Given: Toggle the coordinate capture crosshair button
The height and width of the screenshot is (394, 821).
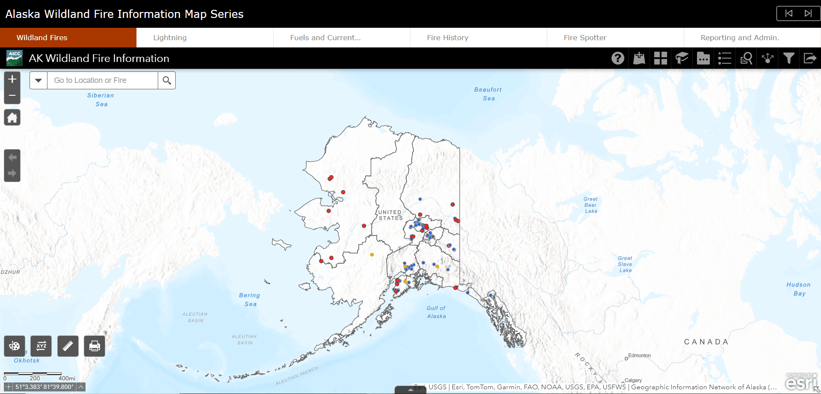Looking at the screenshot, I should tap(9, 387).
